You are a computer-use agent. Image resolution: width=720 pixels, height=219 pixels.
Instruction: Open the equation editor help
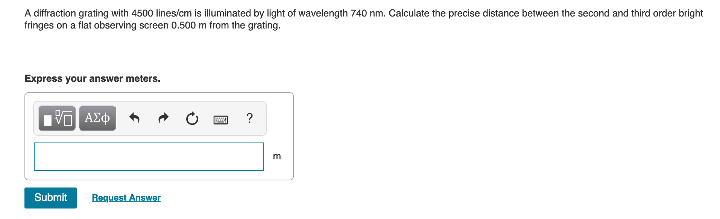click(249, 118)
